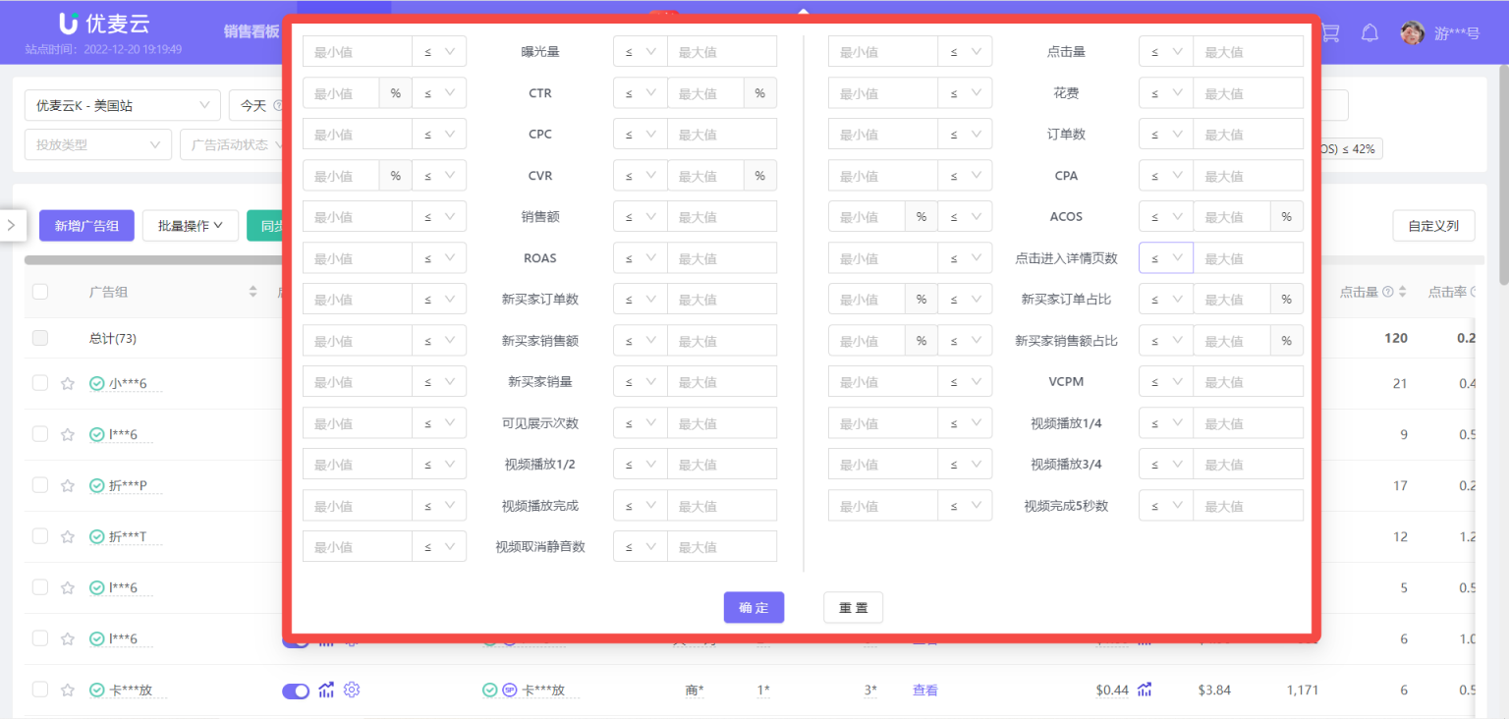Screen dimensions: 1509x719
Task: Click the 新增广告组 button
Action: pyautogui.click(x=86, y=225)
